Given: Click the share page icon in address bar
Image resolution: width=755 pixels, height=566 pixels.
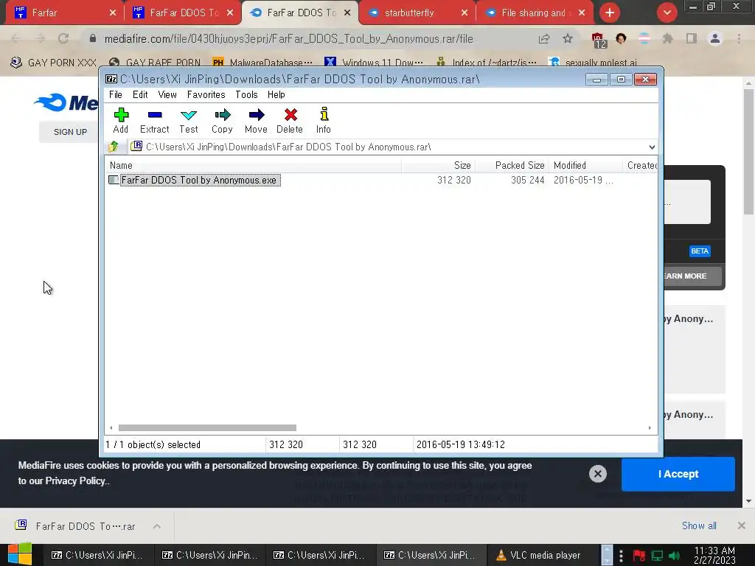Looking at the screenshot, I should point(544,38).
